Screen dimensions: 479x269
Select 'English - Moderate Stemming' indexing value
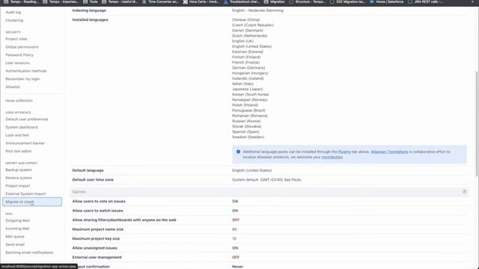257,10
